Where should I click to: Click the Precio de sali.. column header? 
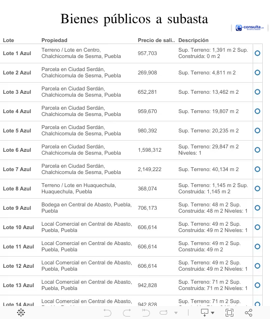156,40
